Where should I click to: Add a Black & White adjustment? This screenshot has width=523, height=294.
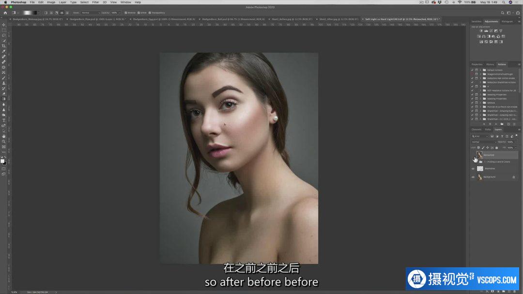pyautogui.click(x=489, y=36)
